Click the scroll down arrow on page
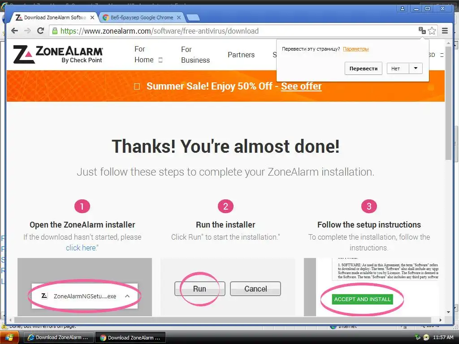Viewport: 459px width, 344px height. [448, 312]
